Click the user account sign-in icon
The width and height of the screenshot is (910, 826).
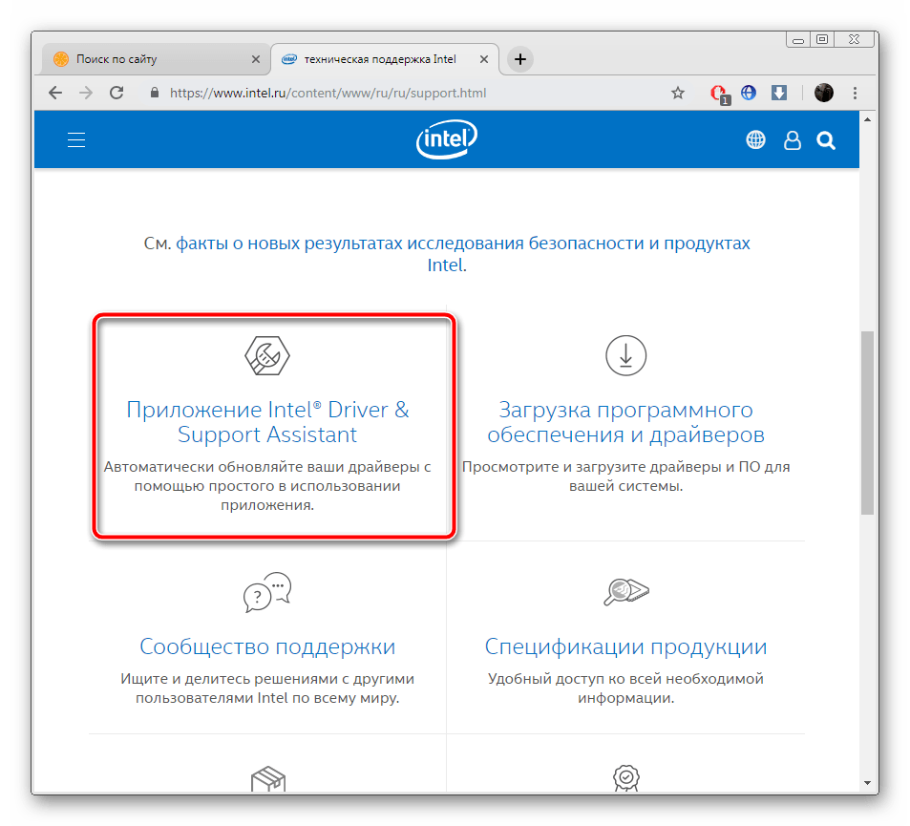pyautogui.click(x=792, y=141)
